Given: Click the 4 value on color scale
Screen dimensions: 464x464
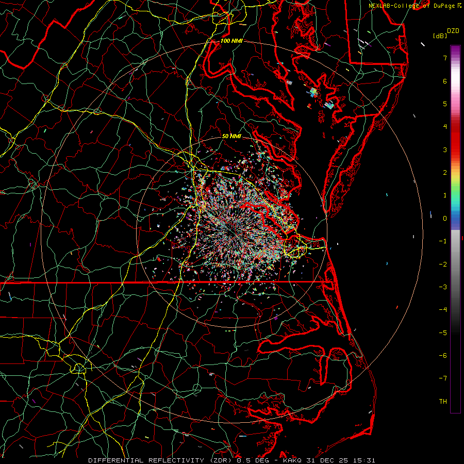Looking at the screenshot, I should coord(445,127).
